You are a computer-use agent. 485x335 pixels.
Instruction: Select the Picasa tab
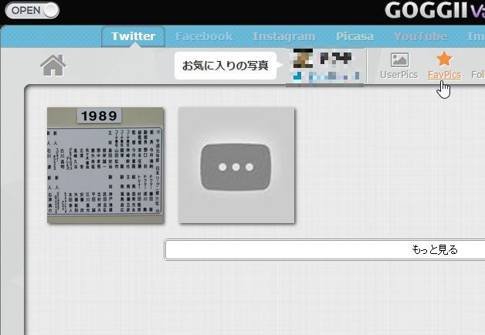tap(354, 36)
